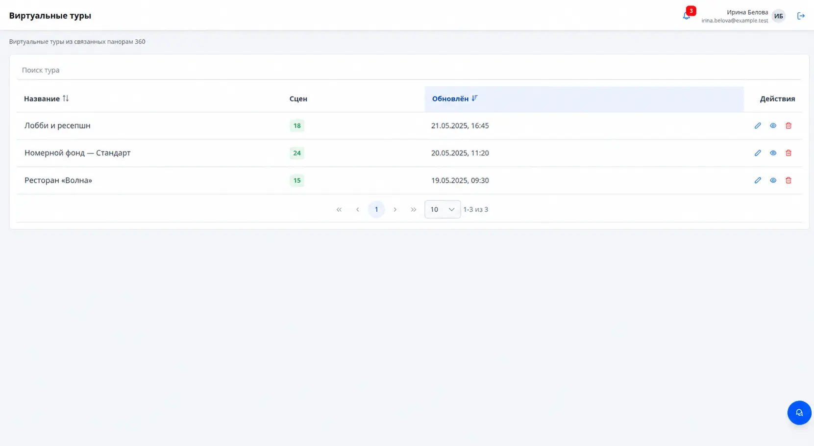
Task: Click the Действия column header
Action: pos(777,99)
